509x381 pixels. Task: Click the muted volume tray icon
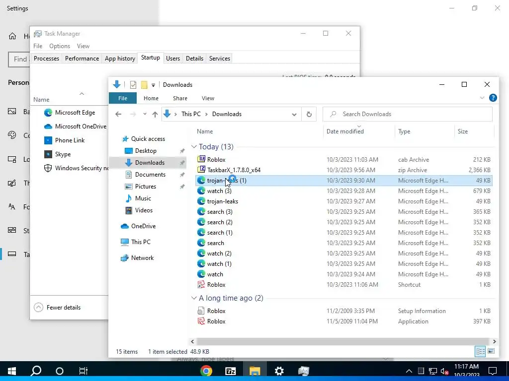(445, 371)
